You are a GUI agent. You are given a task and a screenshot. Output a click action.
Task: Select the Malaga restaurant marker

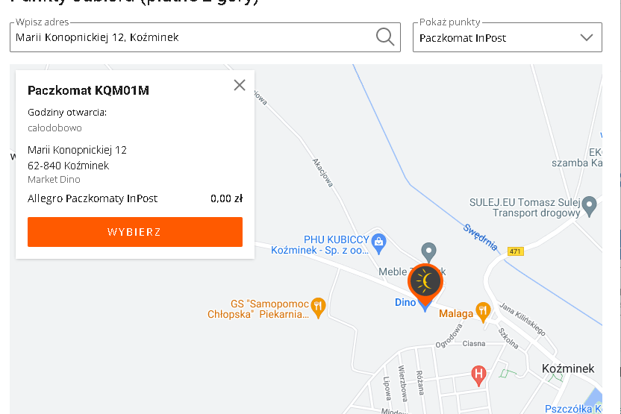coord(483,313)
